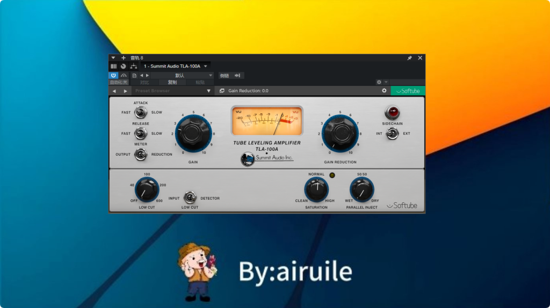This screenshot has width=550, height=308.
Task: Click the round macro-controls icon
Action: pos(123,66)
